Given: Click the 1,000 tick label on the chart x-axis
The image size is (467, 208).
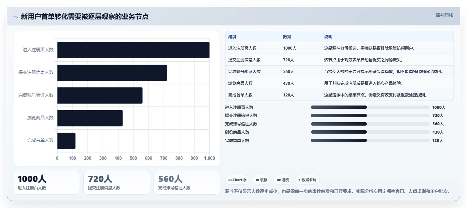Looking at the screenshot, I should [x=210, y=158].
